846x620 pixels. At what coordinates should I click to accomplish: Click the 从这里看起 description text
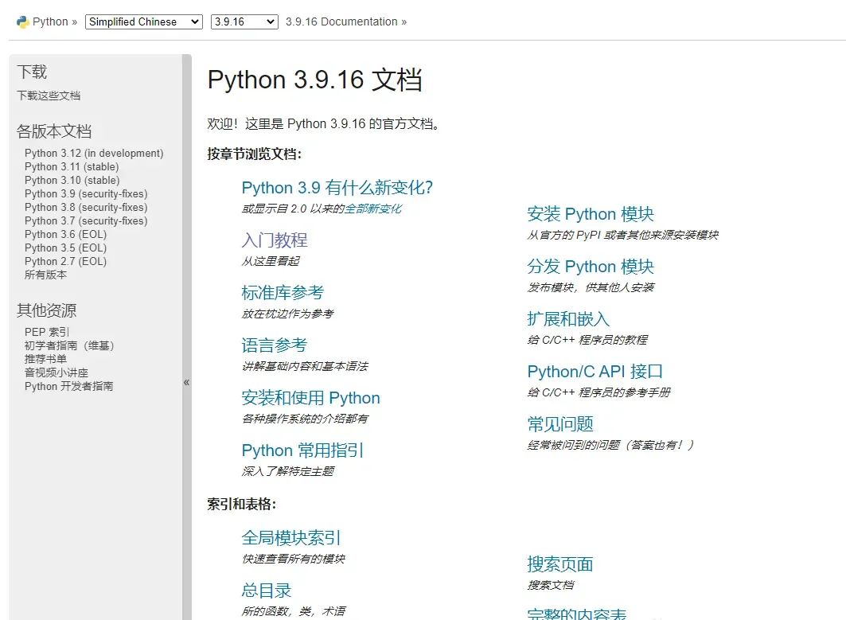(x=271, y=261)
